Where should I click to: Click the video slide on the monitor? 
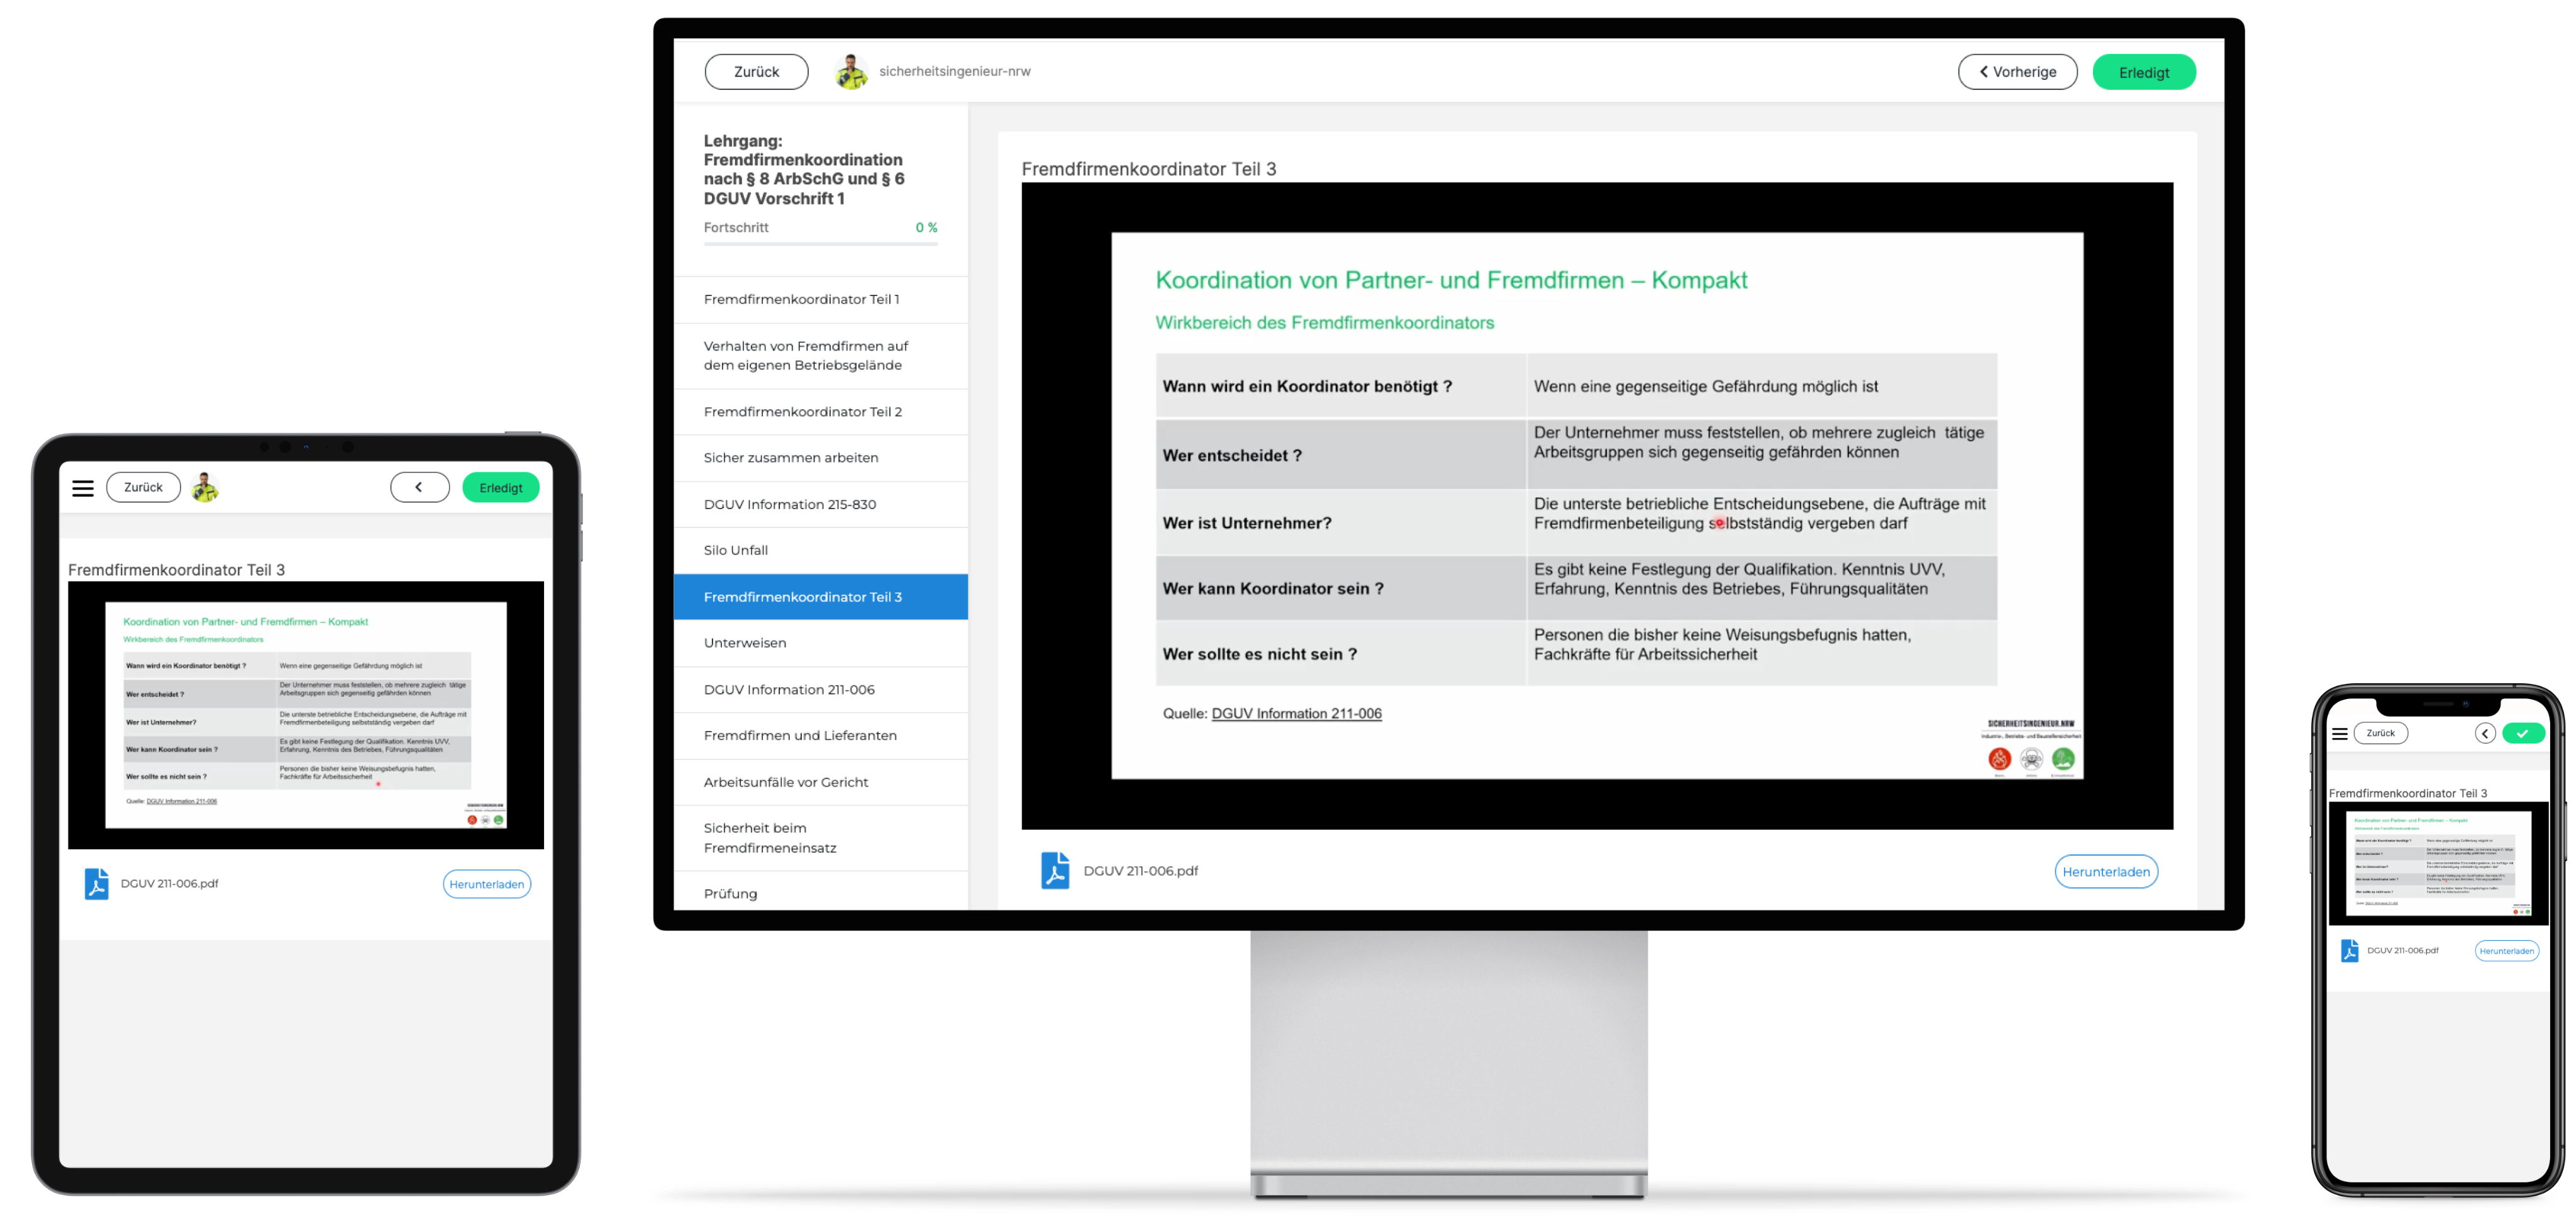[x=1596, y=505]
